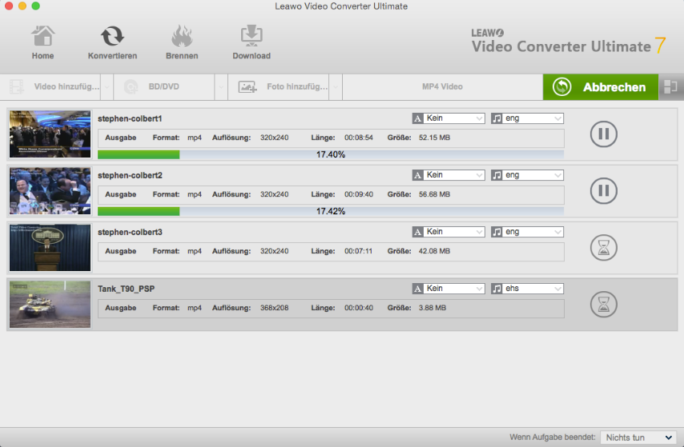Screen dimensions: 684x447
Task: Click the 00:07:11 length value
Action: [359, 251]
